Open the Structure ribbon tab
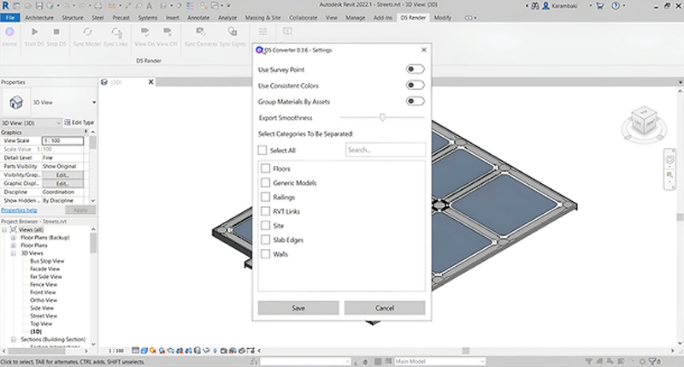 [73, 18]
